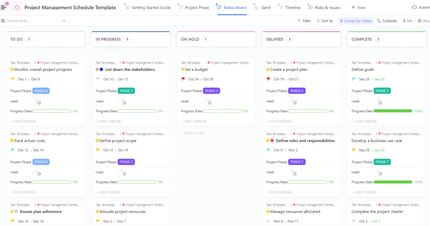Click NEW TASK in the ON HOLD column
Viewport: 430px width, 226px height.
192,133
